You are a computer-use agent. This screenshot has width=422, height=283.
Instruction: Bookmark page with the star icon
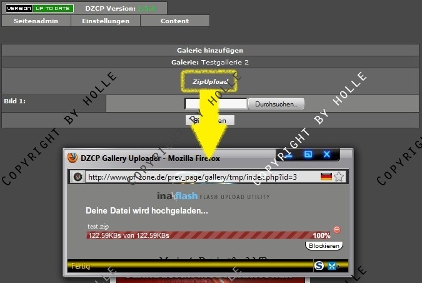(x=339, y=177)
